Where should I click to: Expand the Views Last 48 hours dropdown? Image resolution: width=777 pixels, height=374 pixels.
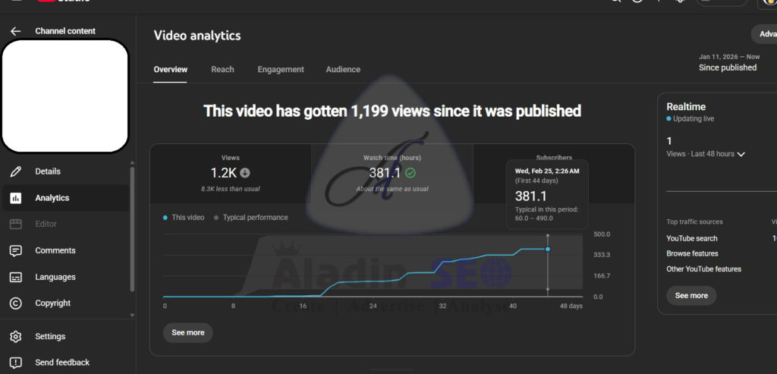pos(741,154)
